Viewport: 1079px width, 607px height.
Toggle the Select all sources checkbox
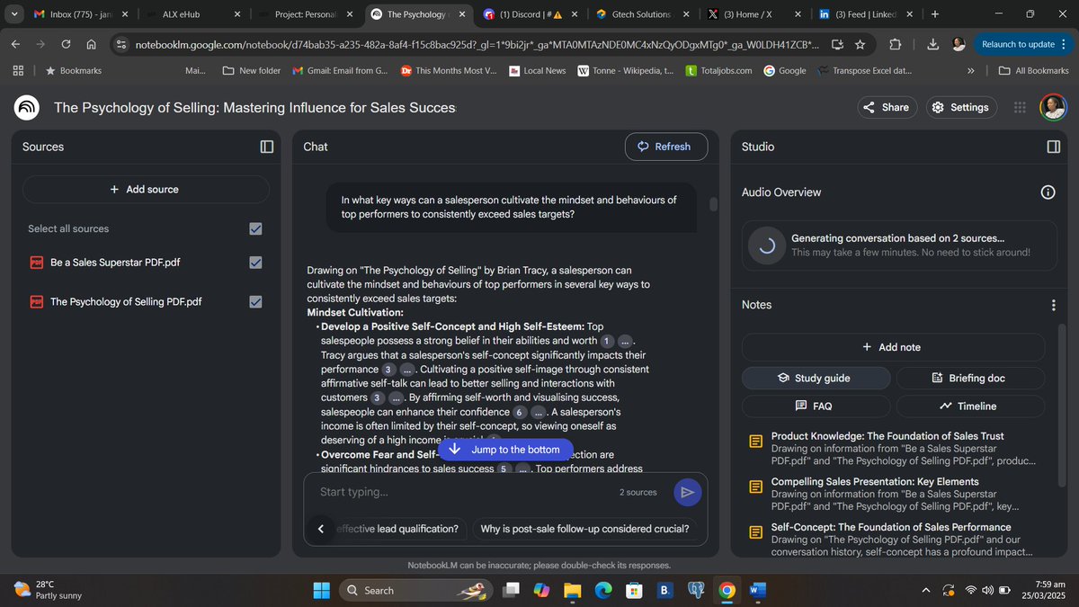pos(255,228)
